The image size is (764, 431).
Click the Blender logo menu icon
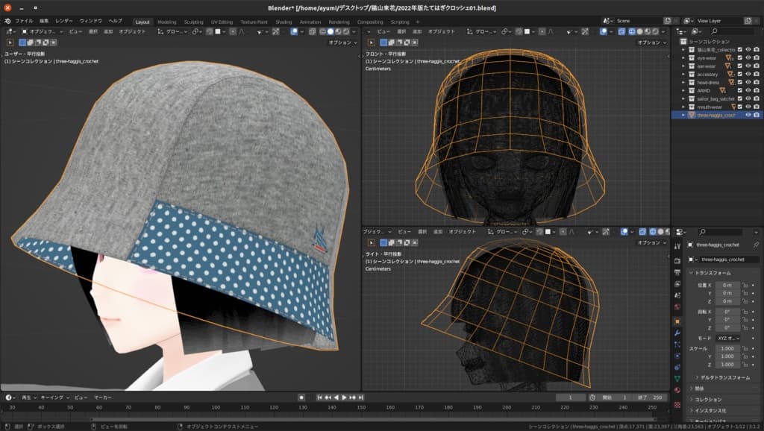pyautogui.click(x=7, y=22)
